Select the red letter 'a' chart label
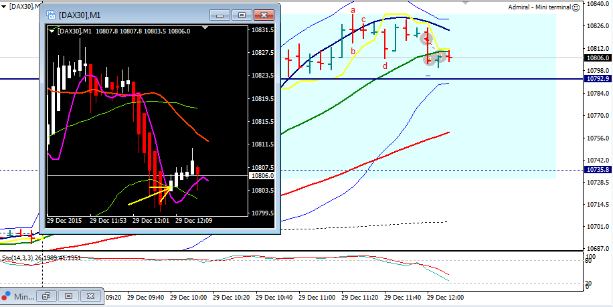 coord(353,10)
